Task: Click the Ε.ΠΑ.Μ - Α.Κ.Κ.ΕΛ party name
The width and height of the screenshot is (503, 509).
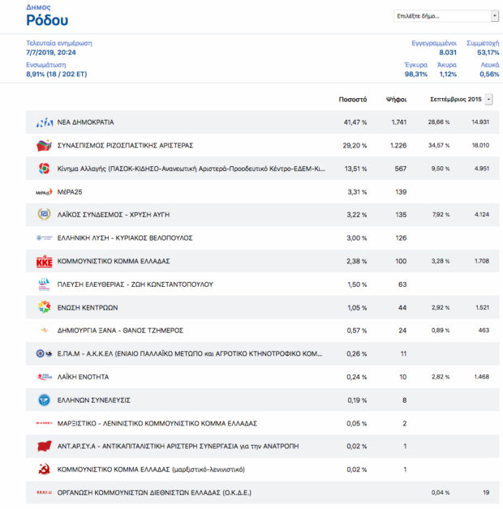Action: (190, 354)
